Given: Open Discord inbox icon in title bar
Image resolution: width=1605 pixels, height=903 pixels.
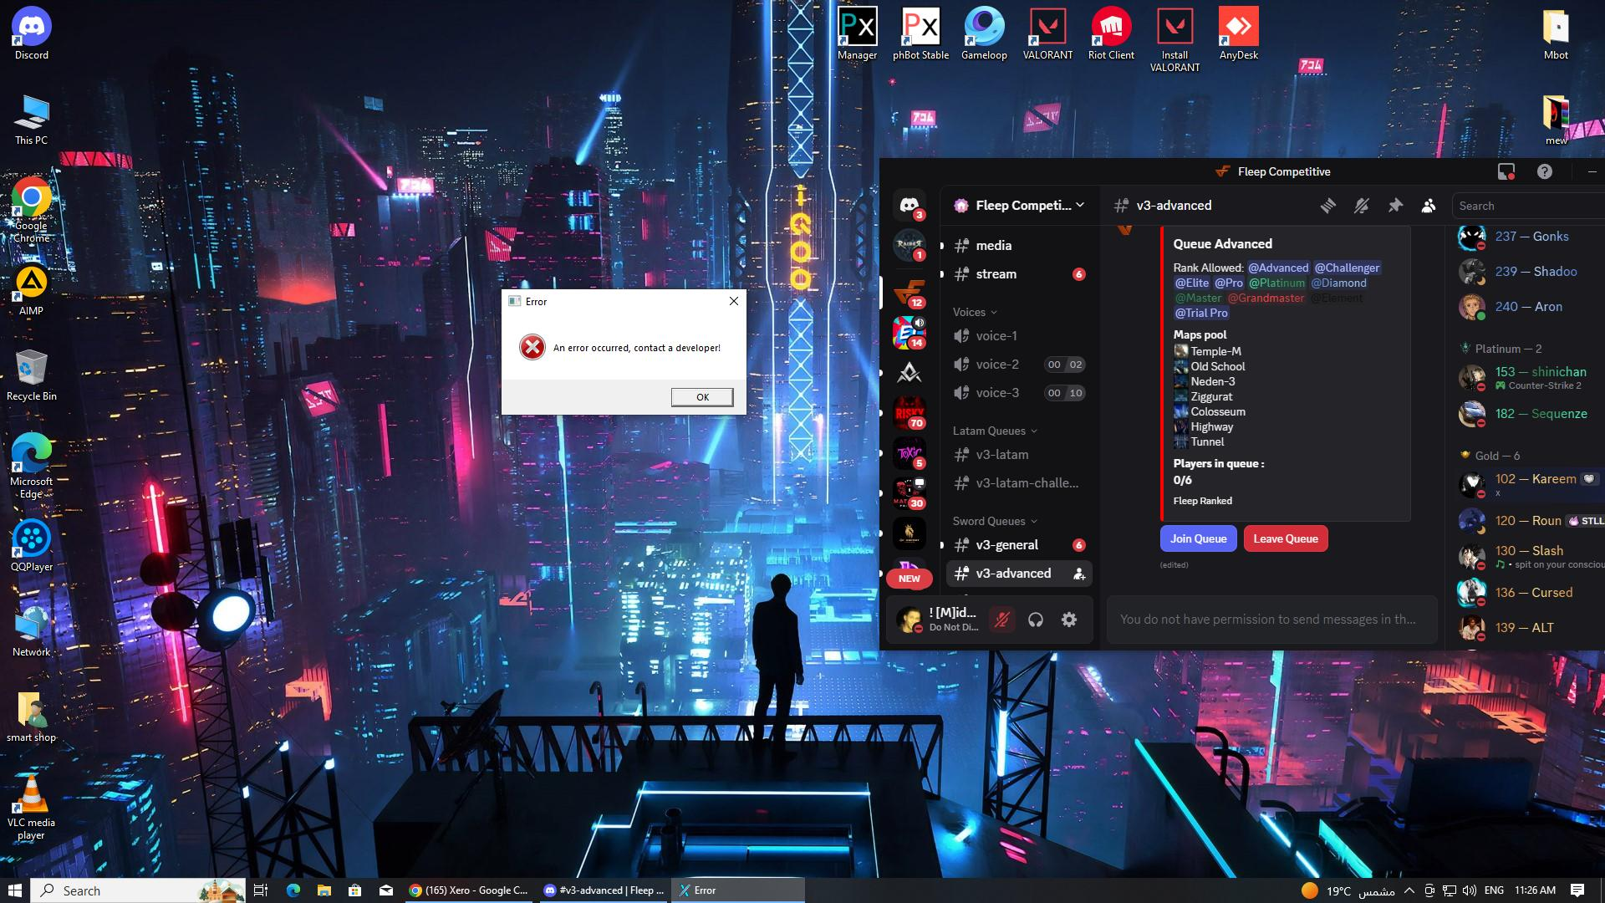Looking at the screenshot, I should [x=1506, y=171].
